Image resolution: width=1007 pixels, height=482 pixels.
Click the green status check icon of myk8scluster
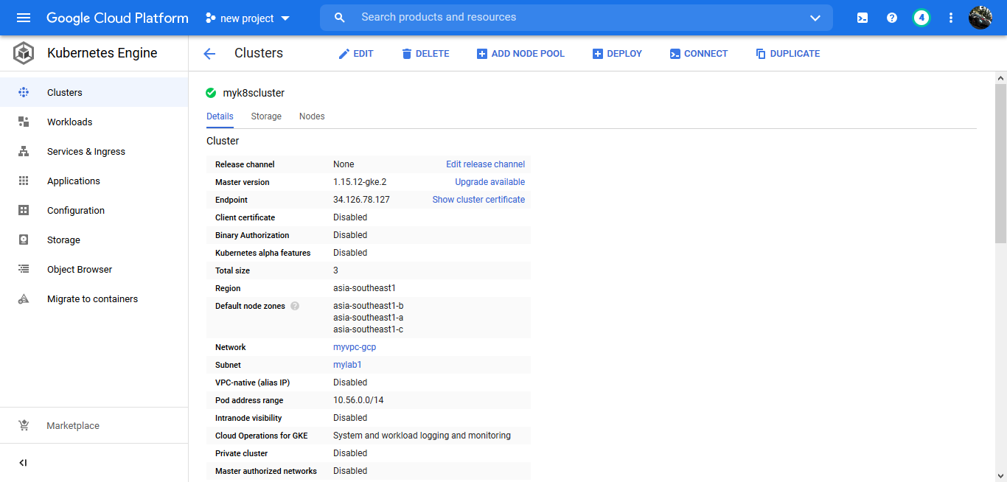coord(211,93)
